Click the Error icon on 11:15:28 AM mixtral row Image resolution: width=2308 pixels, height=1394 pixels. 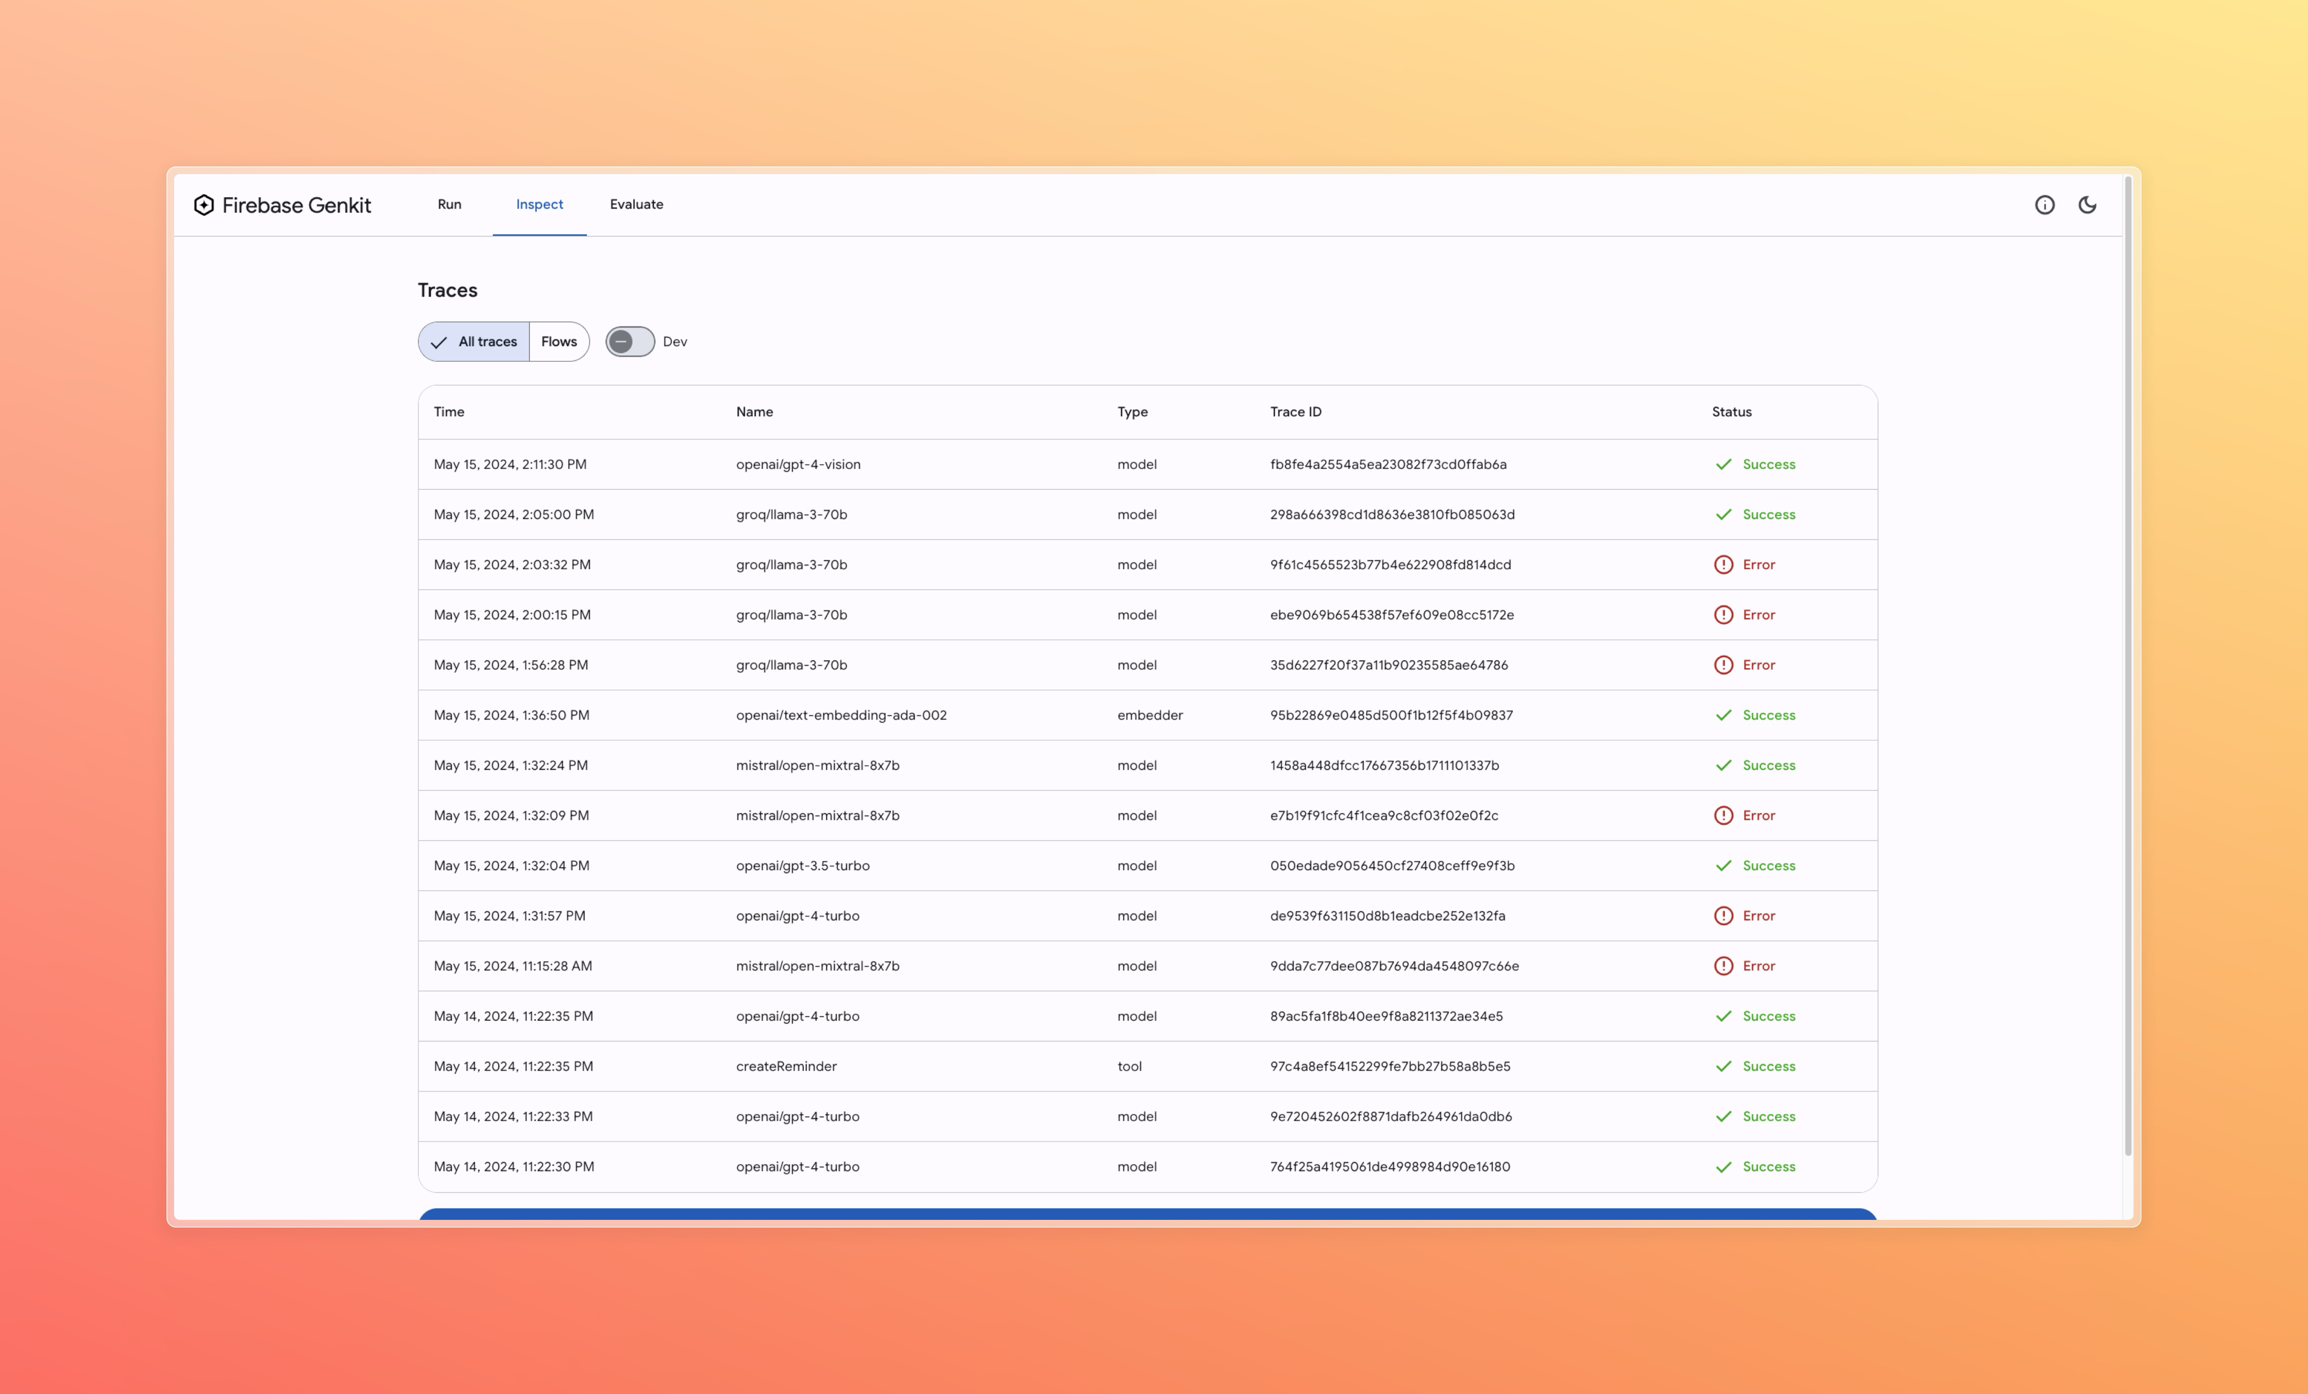(x=1722, y=966)
